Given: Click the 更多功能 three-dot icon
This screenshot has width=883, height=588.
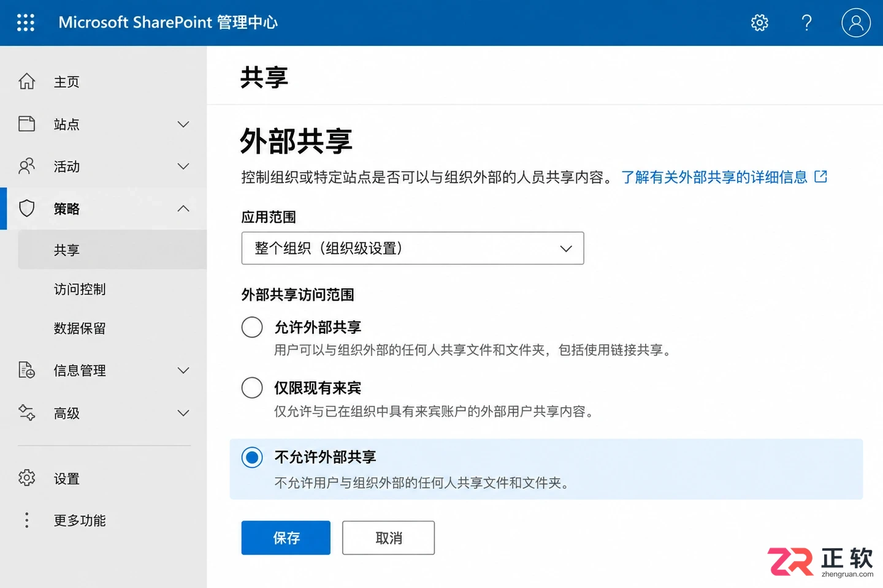Looking at the screenshot, I should [27, 520].
